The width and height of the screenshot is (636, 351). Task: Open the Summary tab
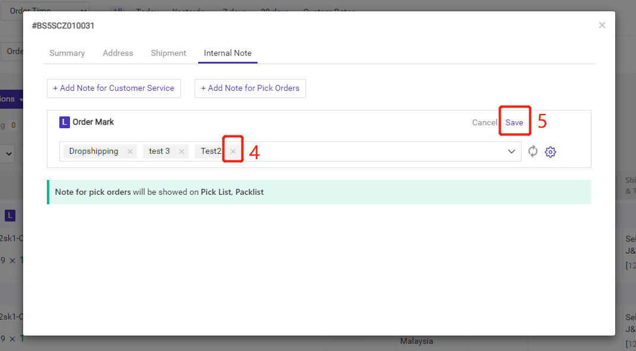pyautogui.click(x=67, y=53)
